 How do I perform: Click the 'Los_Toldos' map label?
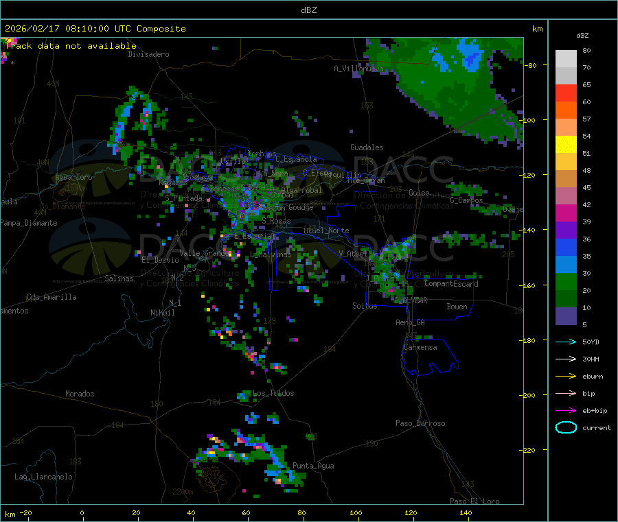point(273,393)
